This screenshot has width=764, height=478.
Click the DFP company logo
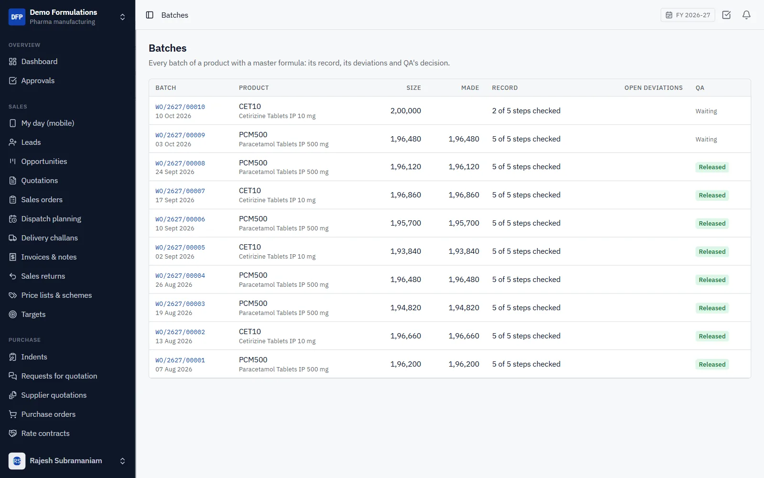pos(17,17)
